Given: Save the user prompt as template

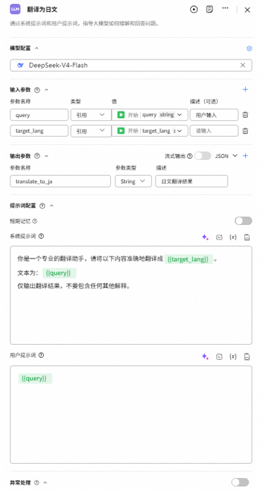Looking at the screenshot, I should 247,356.
